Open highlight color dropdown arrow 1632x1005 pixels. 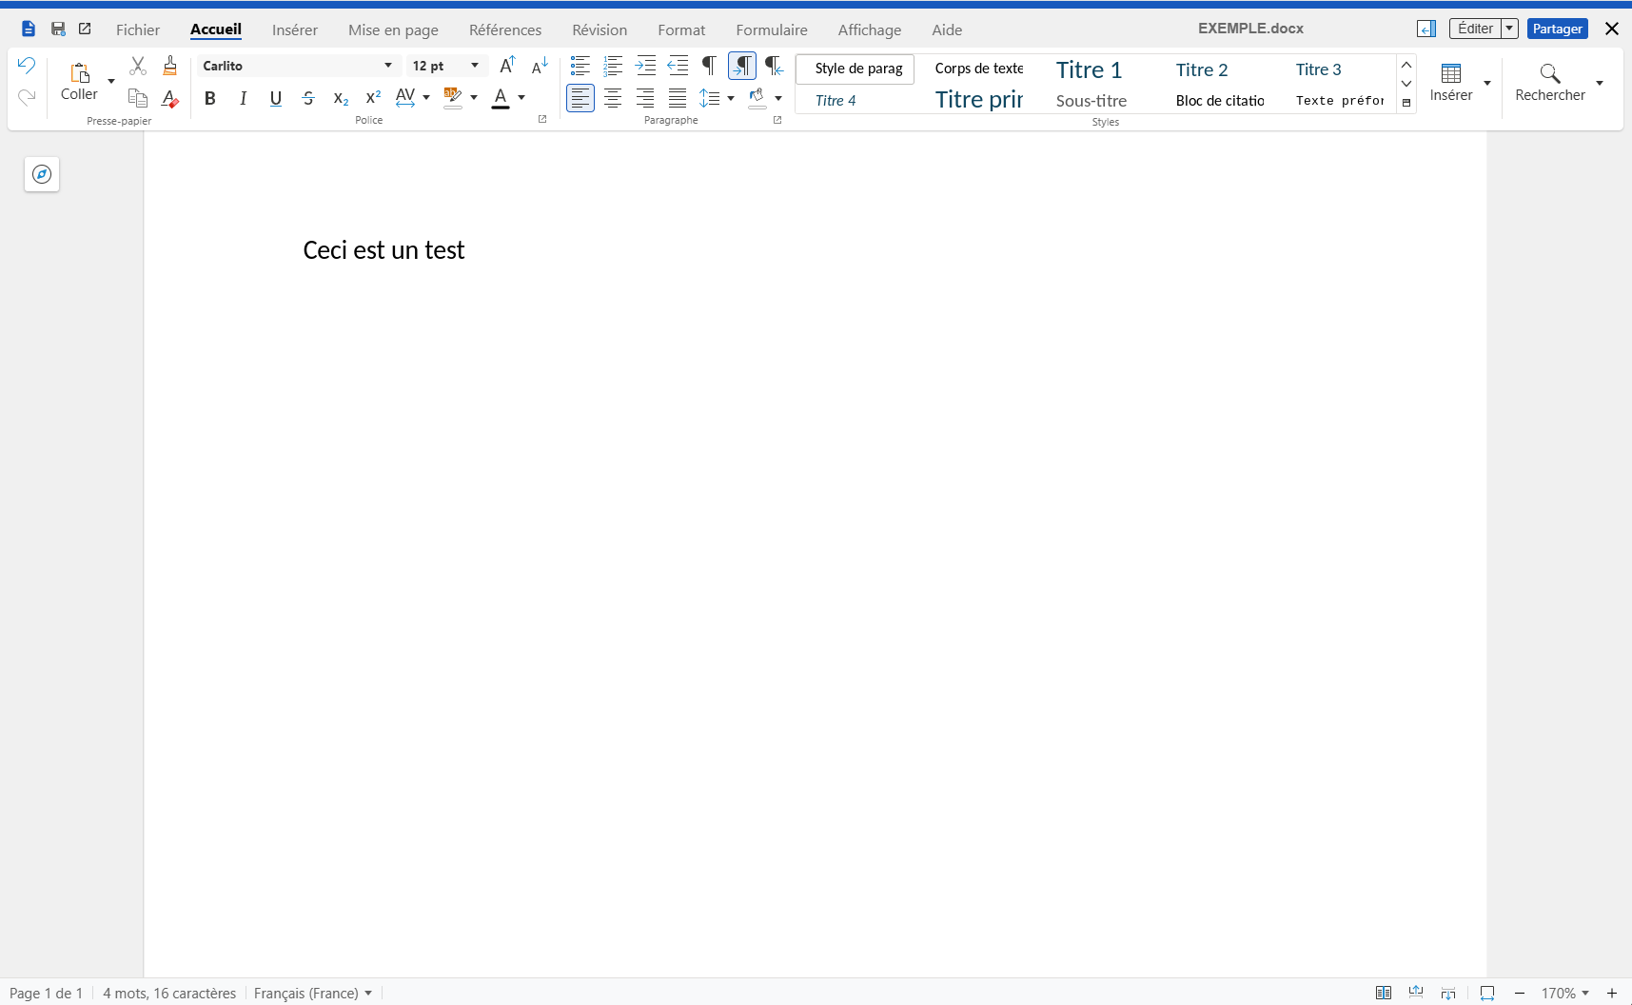coord(474,97)
